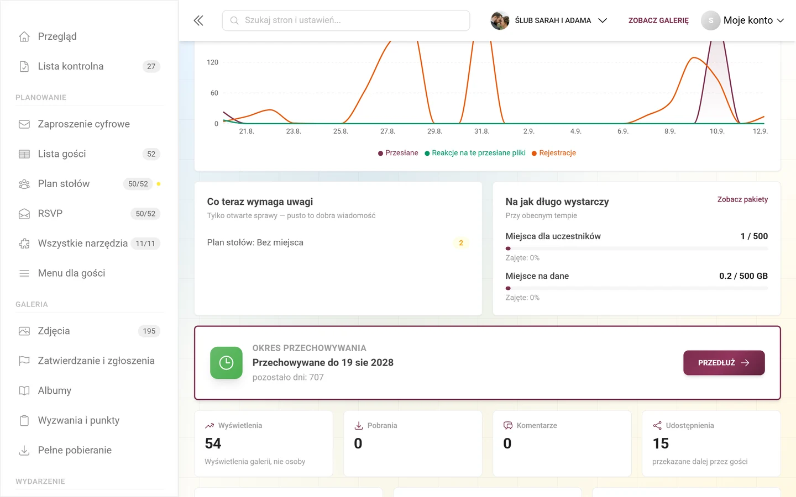Screen dimensions: 796x497
Task: Click the Pobrania download icon
Action: [x=359, y=426]
